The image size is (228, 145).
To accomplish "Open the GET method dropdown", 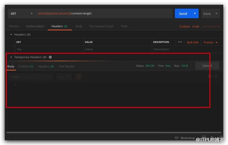I will coord(21,14).
